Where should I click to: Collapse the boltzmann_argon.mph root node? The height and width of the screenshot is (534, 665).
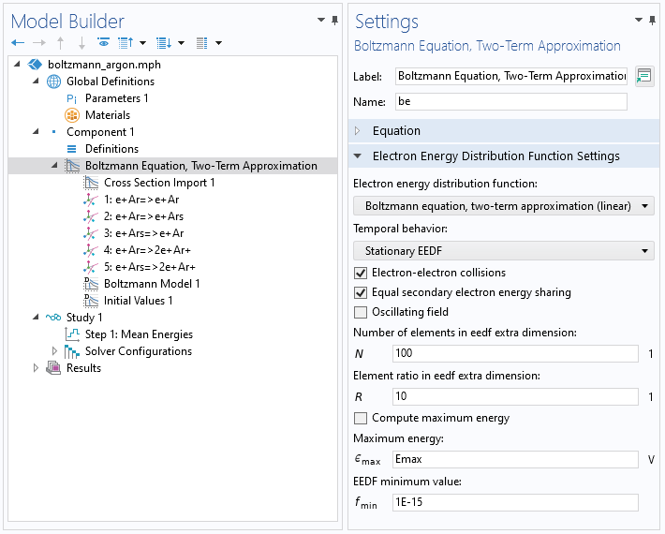(17, 64)
